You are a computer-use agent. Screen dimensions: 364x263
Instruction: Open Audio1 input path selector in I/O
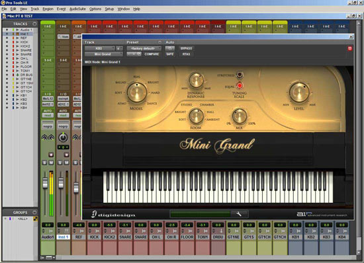coord(48,98)
